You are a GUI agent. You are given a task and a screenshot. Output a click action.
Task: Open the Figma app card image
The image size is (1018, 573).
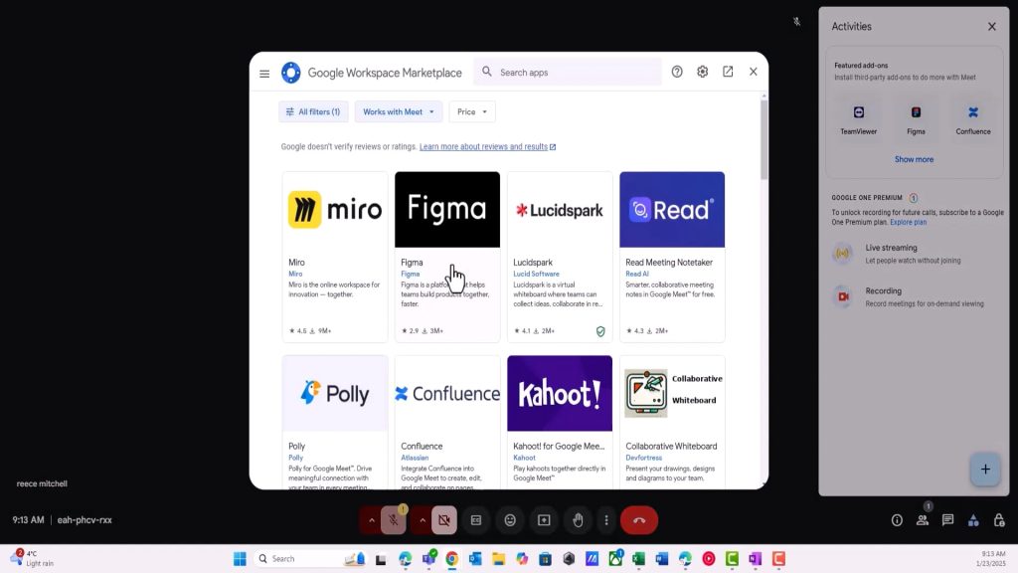(x=447, y=210)
